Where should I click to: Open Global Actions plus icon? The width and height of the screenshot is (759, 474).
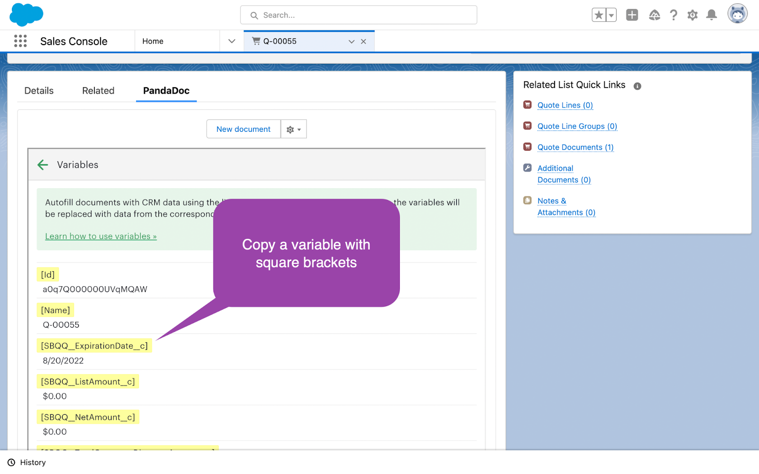(632, 15)
